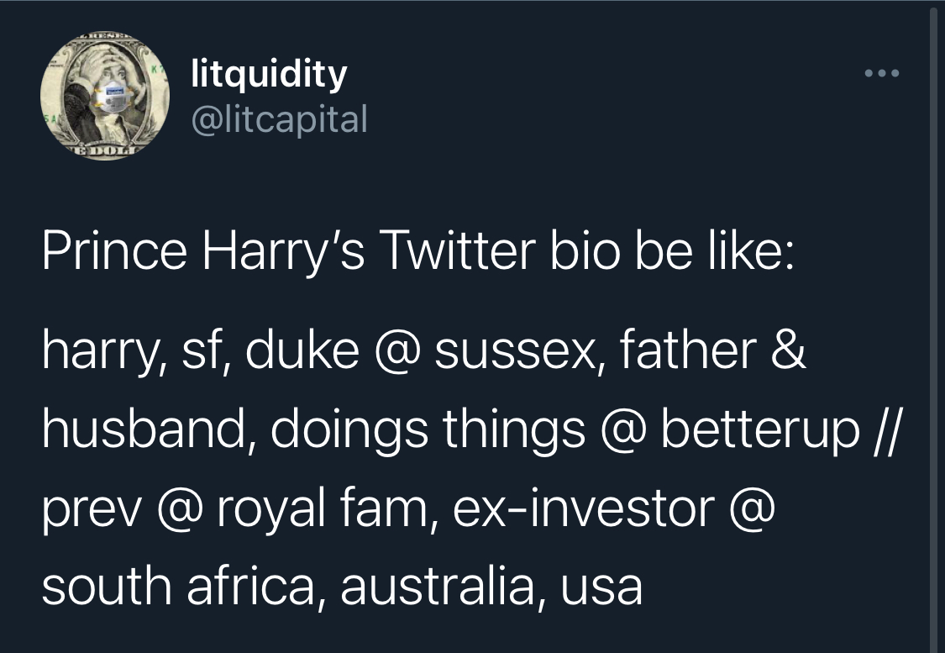Viewport: 945px width, 653px height.
Task: Open the litquidity display name profile
Action: pos(269,74)
